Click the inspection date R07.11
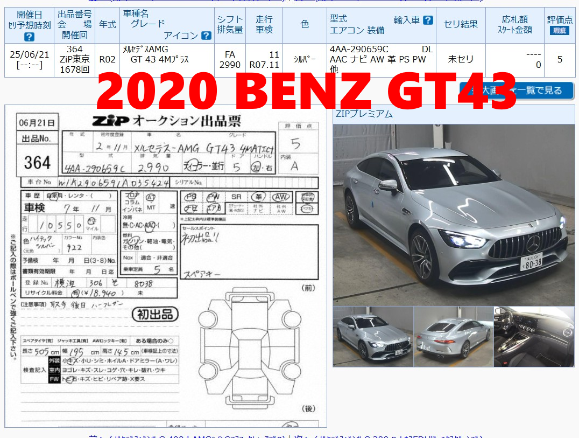Viewport: 579px width, 438px height. (264, 65)
